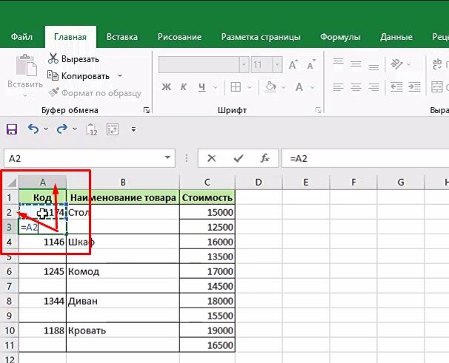Click the Вставить button label

coord(25,84)
